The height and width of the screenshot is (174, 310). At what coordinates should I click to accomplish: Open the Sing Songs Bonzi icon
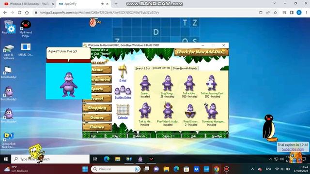click(168, 83)
